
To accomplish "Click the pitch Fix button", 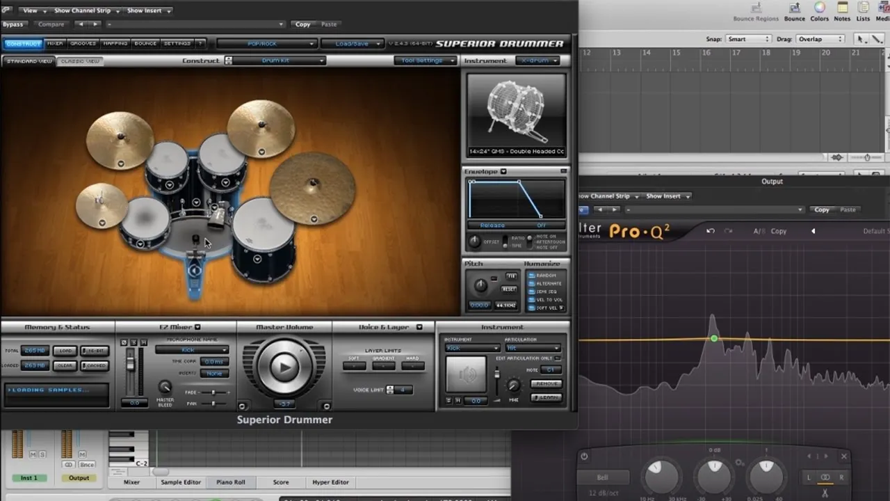I will coord(511,276).
